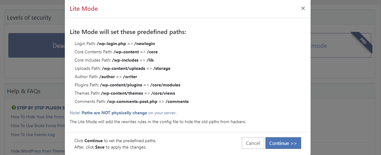Click the Lite Mode dialog title
Screen dimensions: 381x155
84,9
